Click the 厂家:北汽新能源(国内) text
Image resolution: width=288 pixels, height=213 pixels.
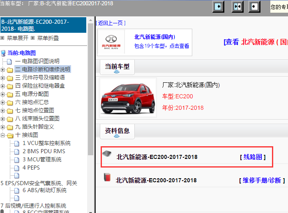[x=191, y=85]
